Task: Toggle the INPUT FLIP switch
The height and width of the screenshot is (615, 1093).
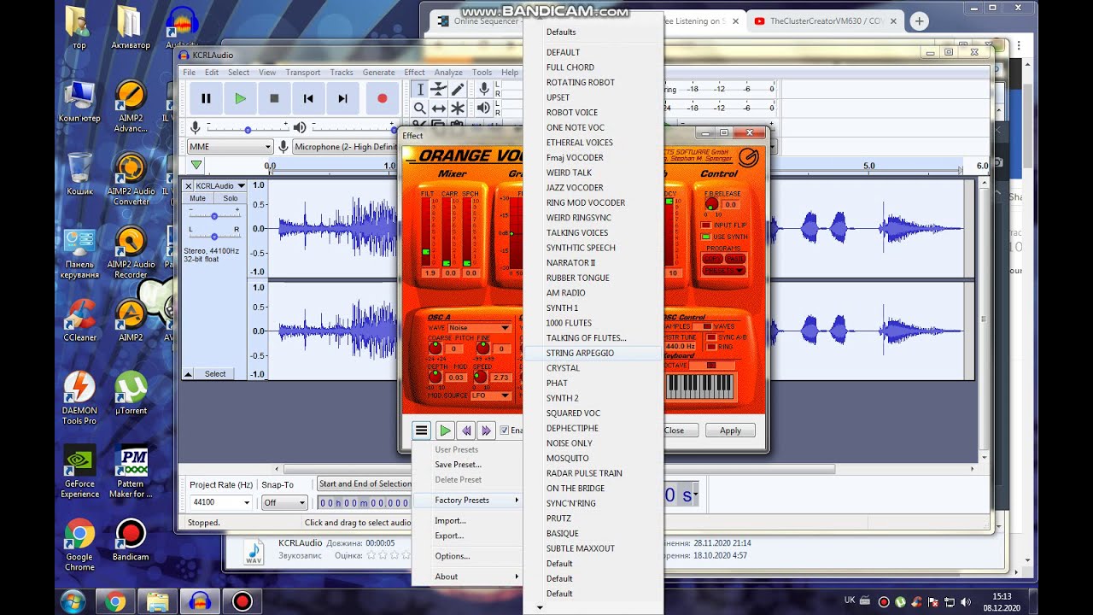Action: [706, 225]
